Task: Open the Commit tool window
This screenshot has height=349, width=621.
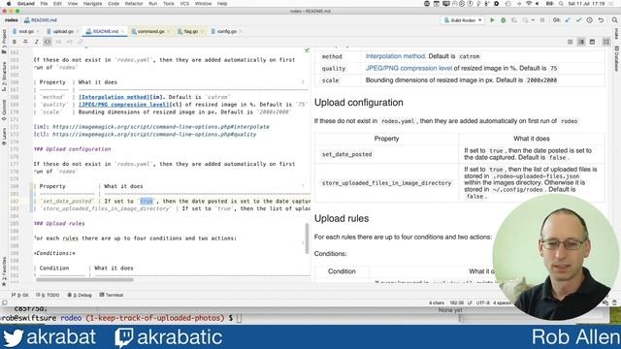Action: [4, 109]
